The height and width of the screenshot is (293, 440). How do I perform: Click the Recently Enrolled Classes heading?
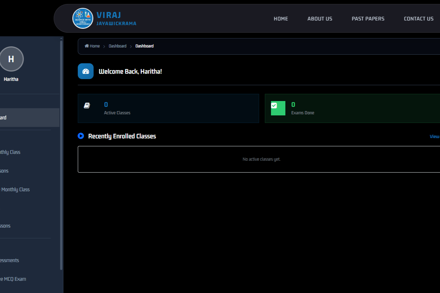122,136
